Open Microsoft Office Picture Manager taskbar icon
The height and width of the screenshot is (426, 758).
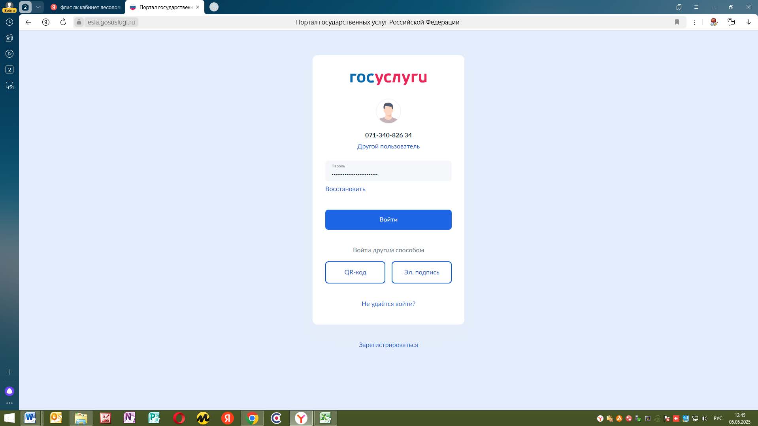pos(105,418)
